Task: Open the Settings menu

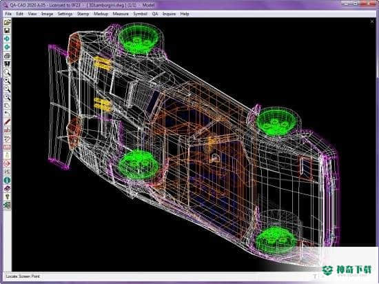Action: click(65, 14)
